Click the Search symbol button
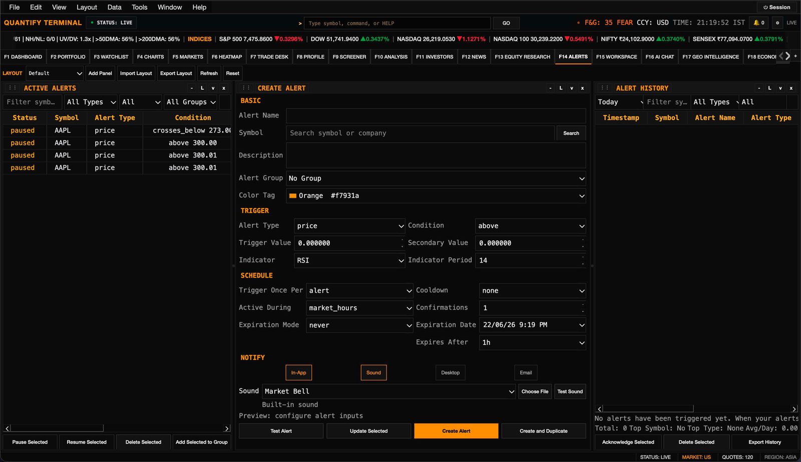This screenshot has width=801, height=462. pyautogui.click(x=571, y=133)
